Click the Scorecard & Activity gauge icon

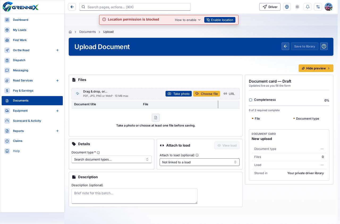point(7,121)
